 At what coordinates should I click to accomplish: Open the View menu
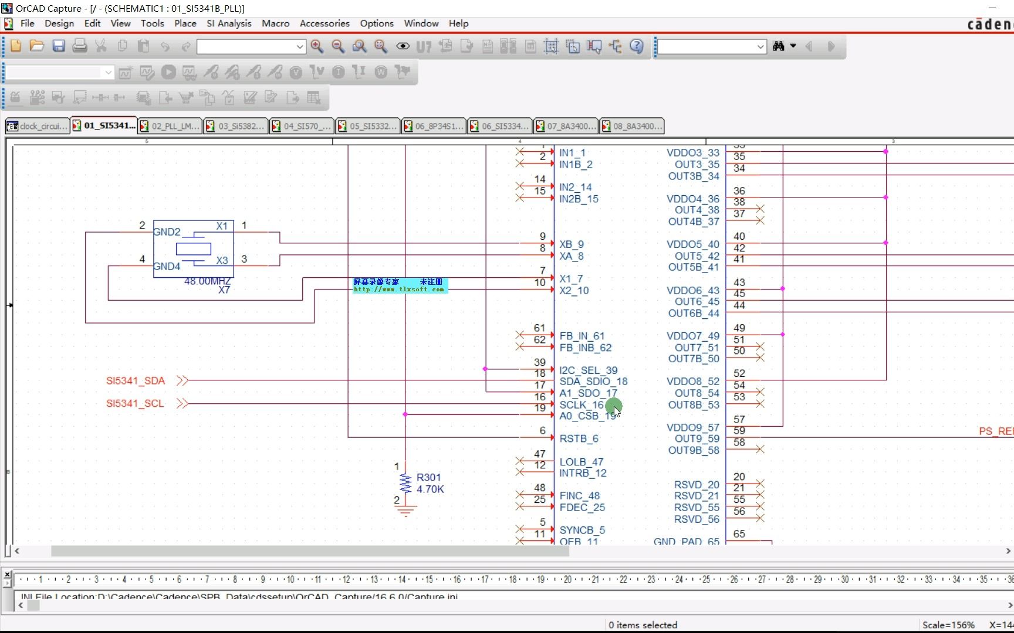[x=120, y=23]
